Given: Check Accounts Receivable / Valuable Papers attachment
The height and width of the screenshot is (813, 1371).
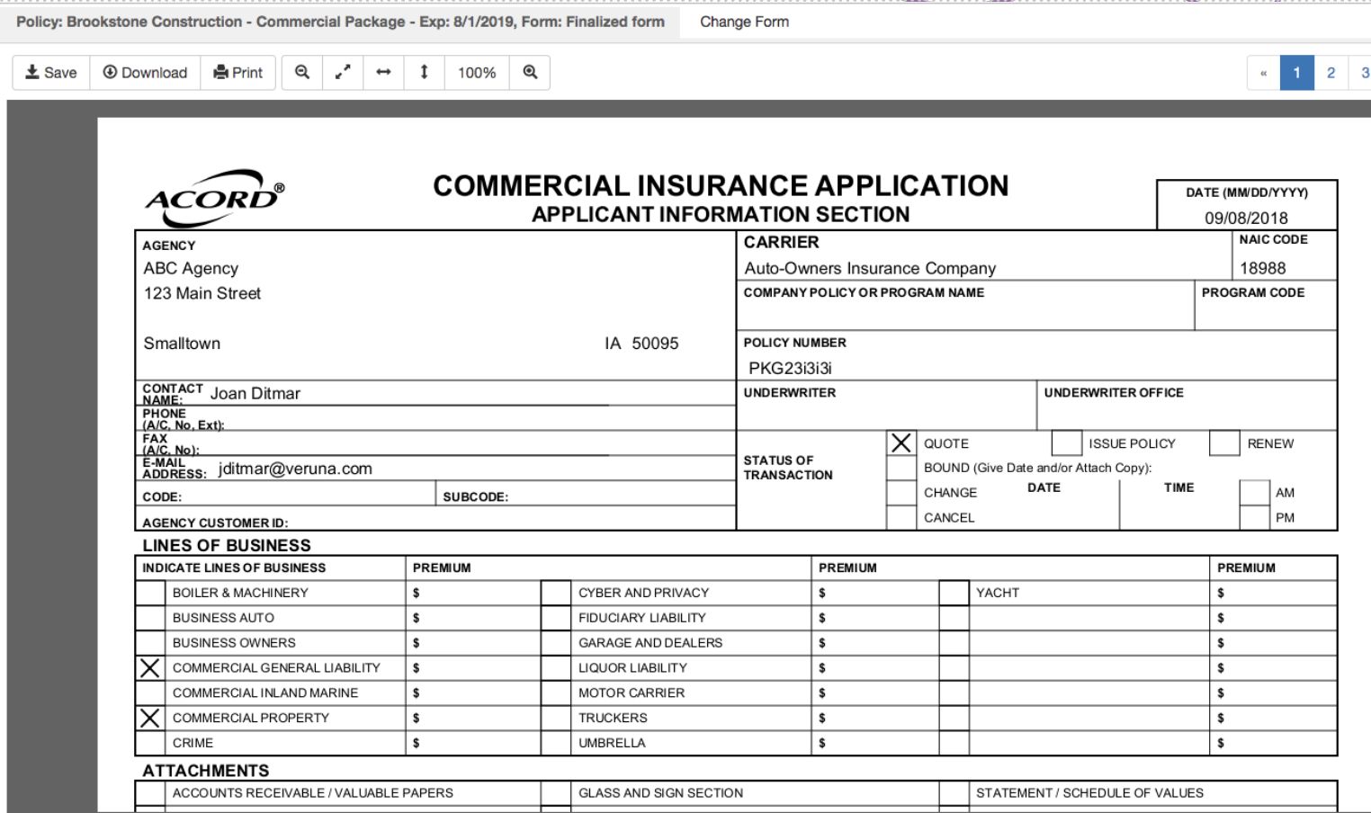Looking at the screenshot, I should (150, 793).
